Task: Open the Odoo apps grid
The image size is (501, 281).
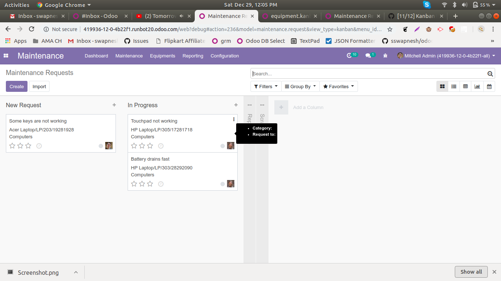Action: [x=6, y=56]
